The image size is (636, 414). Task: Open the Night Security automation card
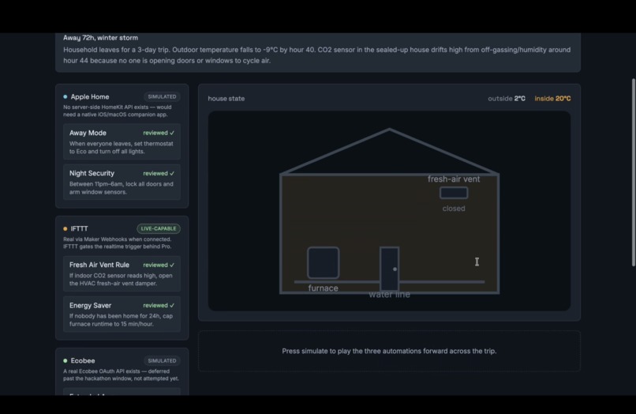[122, 182]
